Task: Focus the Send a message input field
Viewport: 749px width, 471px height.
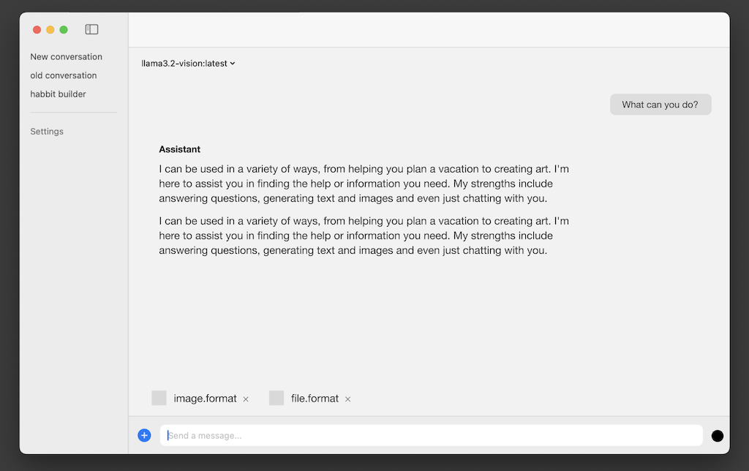Action: tap(432, 435)
